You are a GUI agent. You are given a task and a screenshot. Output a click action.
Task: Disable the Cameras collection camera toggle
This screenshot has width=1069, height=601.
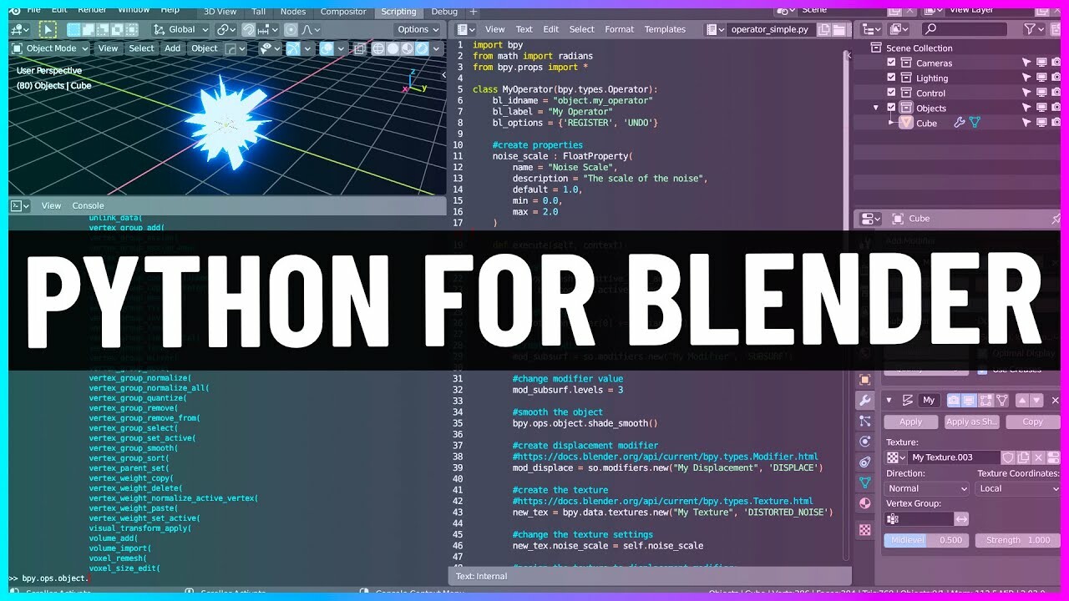pyautogui.click(x=1056, y=62)
